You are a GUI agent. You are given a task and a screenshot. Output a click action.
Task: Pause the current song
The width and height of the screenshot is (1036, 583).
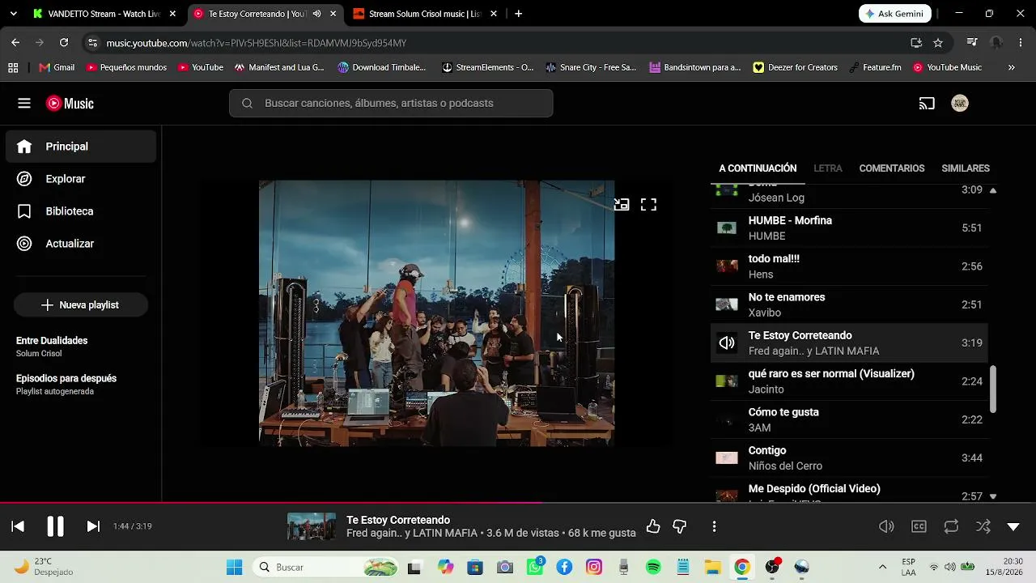pyautogui.click(x=55, y=526)
